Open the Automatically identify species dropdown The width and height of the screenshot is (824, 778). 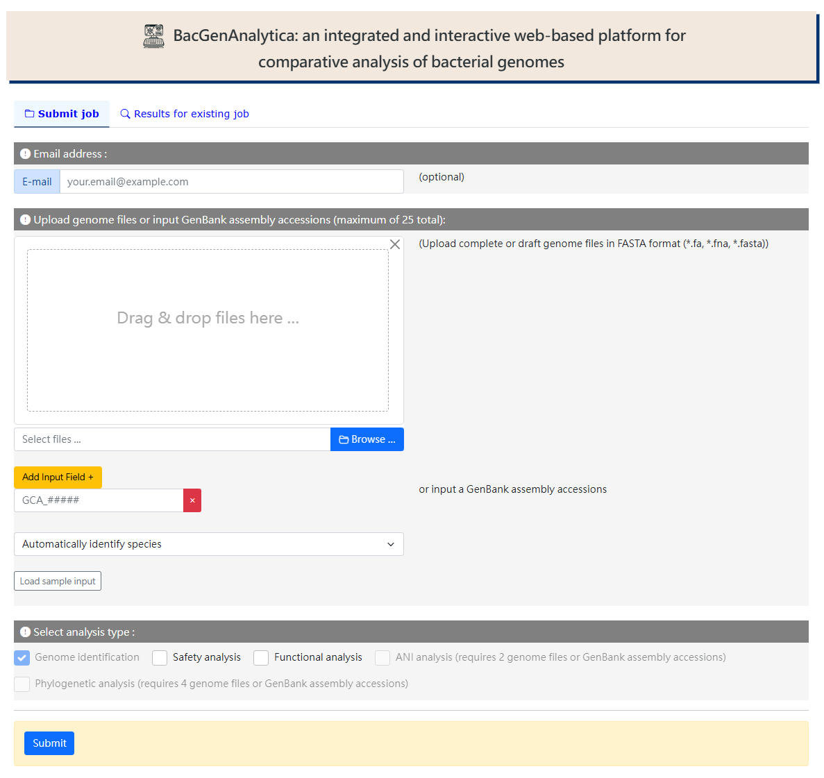tap(208, 544)
